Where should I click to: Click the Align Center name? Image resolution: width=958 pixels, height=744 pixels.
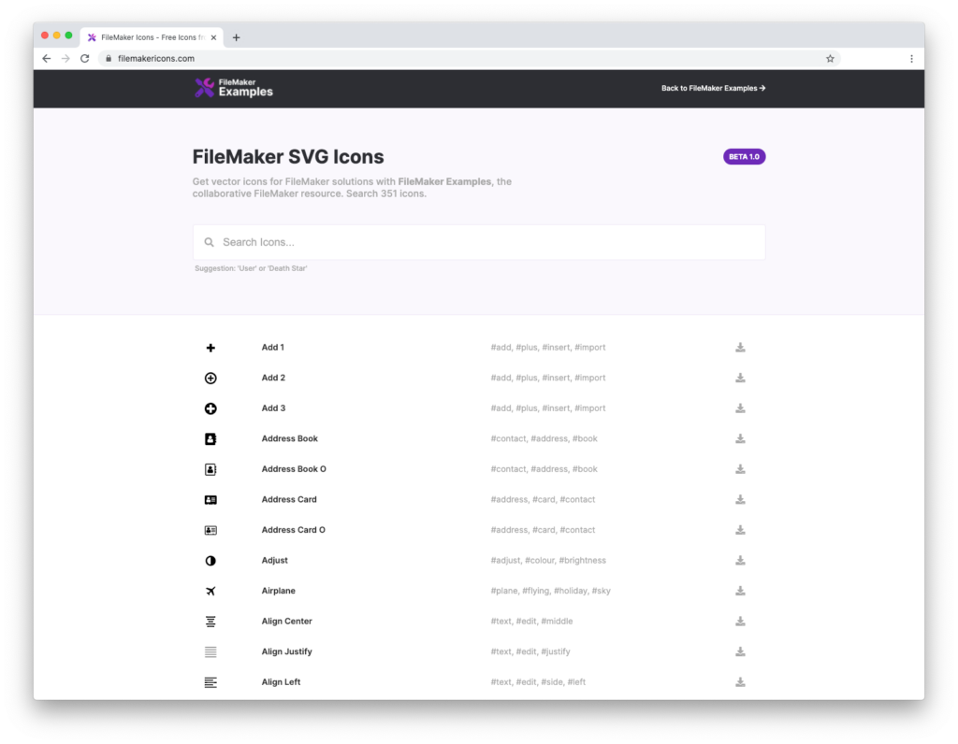click(286, 622)
